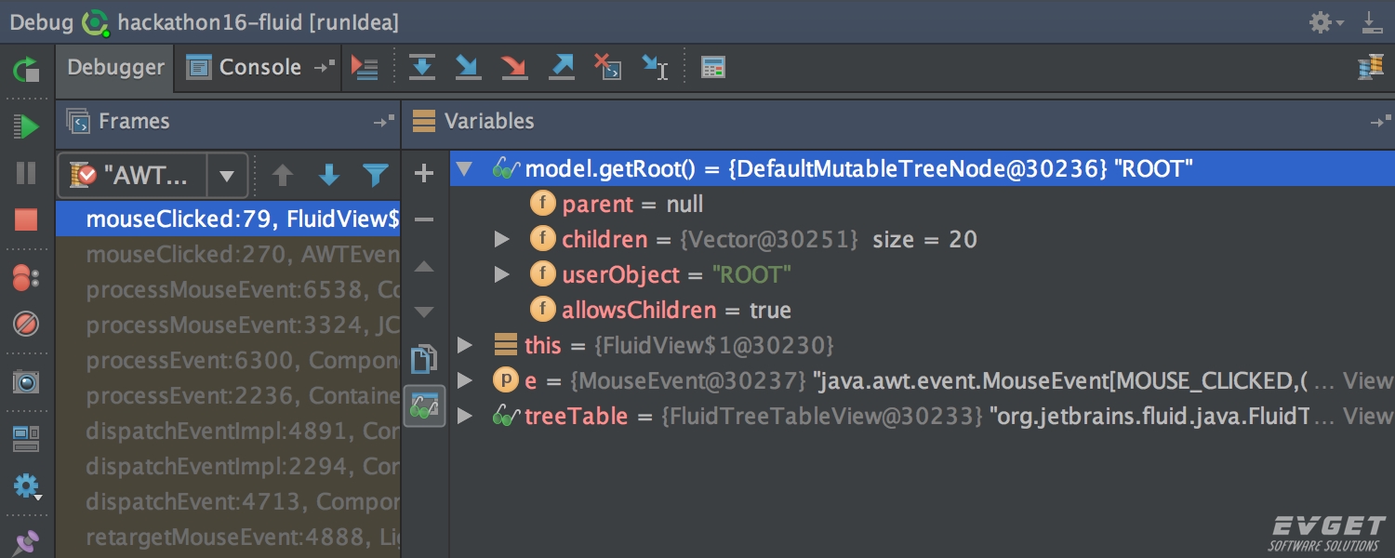The image size is (1395, 558).
Task: Select frame processMouseEvent:6538
Action: click(228, 290)
